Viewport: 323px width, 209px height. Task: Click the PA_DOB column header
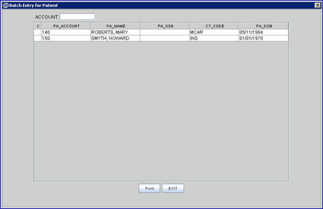coord(264,26)
